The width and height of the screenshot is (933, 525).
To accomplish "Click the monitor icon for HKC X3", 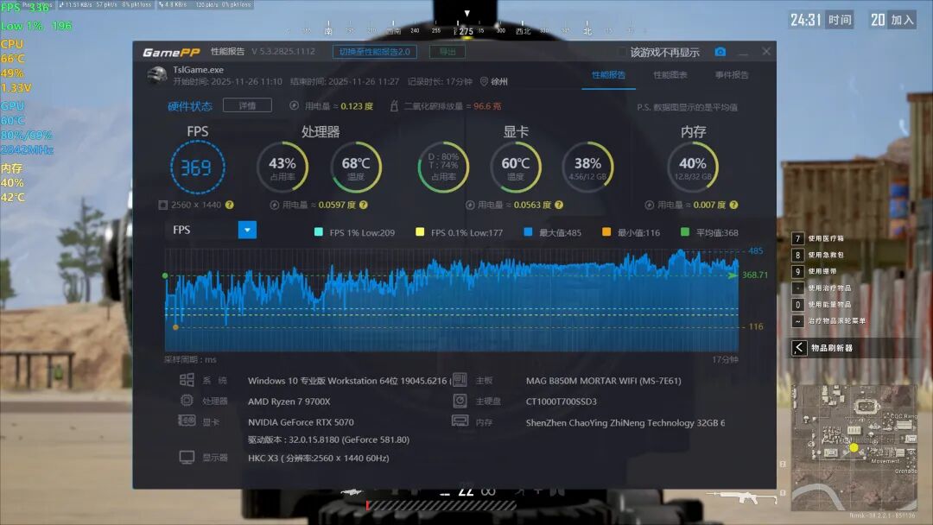I will (x=187, y=458).
